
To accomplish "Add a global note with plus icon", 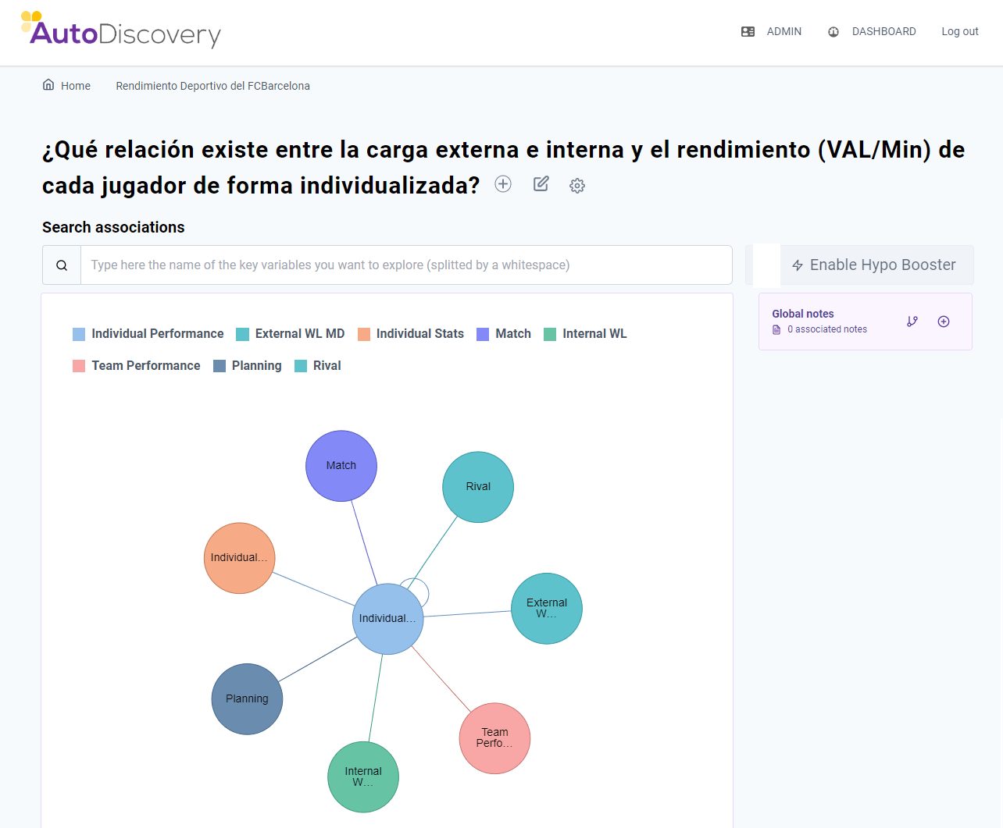I will click(x=944, y=322).
